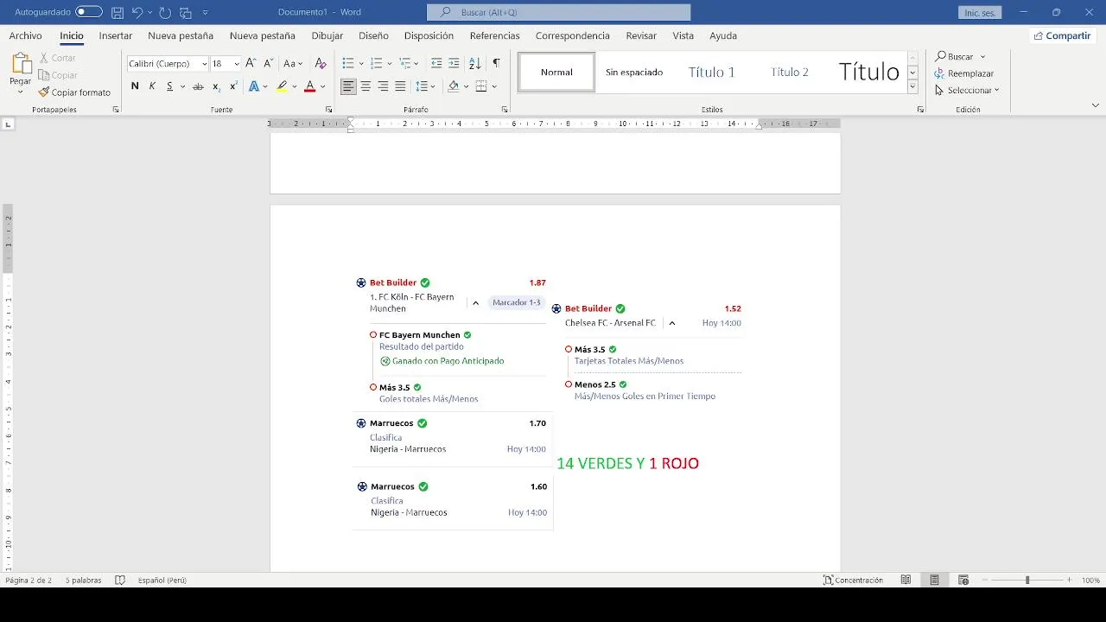Switch to the Diseño tab
This screenshot has width=1106, height=622.
point(373,35)
